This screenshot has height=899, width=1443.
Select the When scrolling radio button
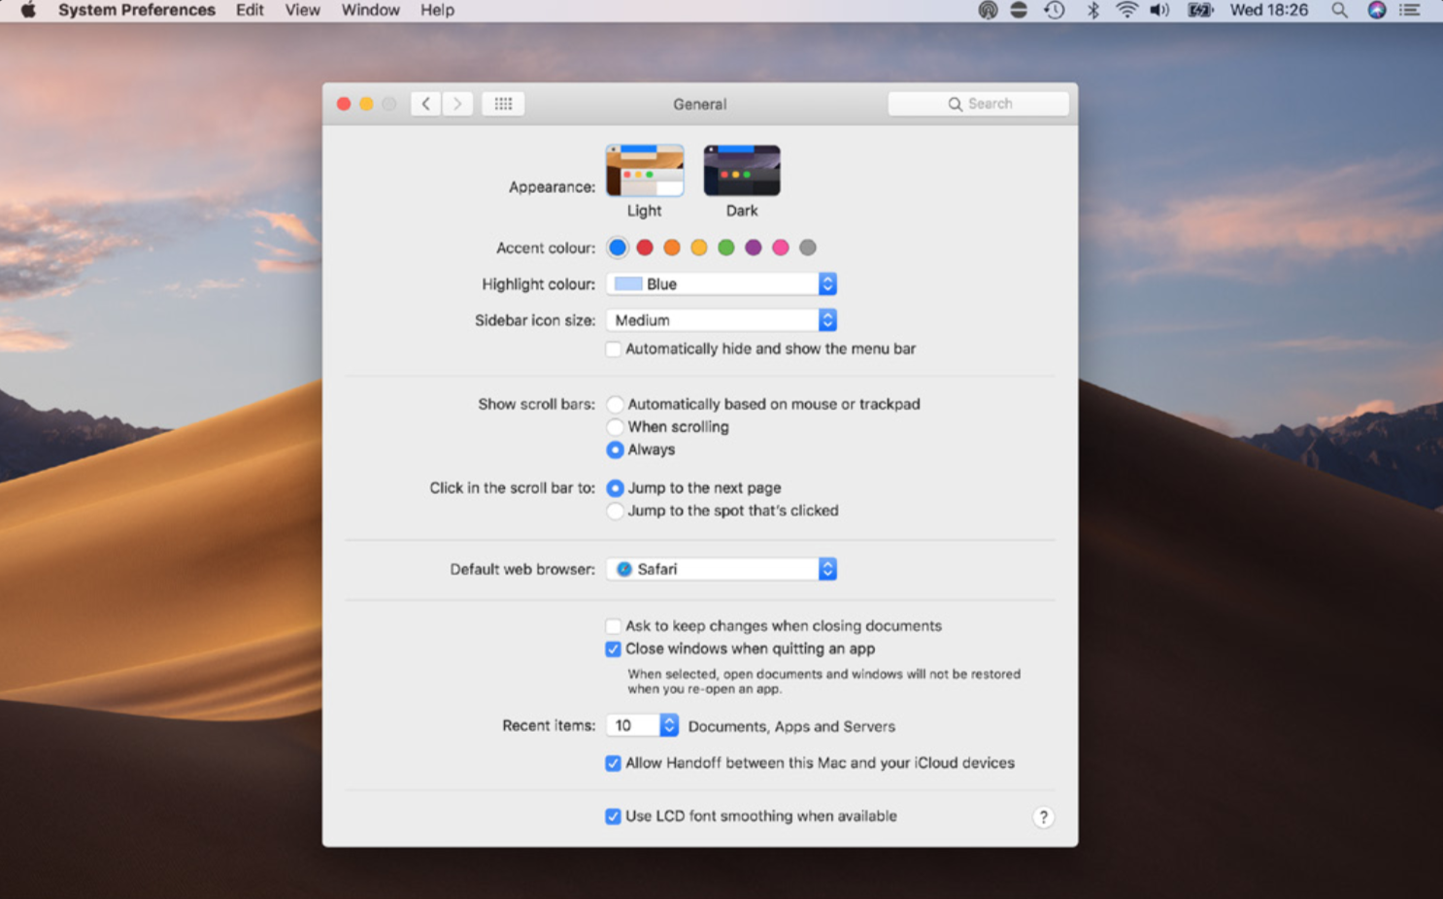(615, 427)
